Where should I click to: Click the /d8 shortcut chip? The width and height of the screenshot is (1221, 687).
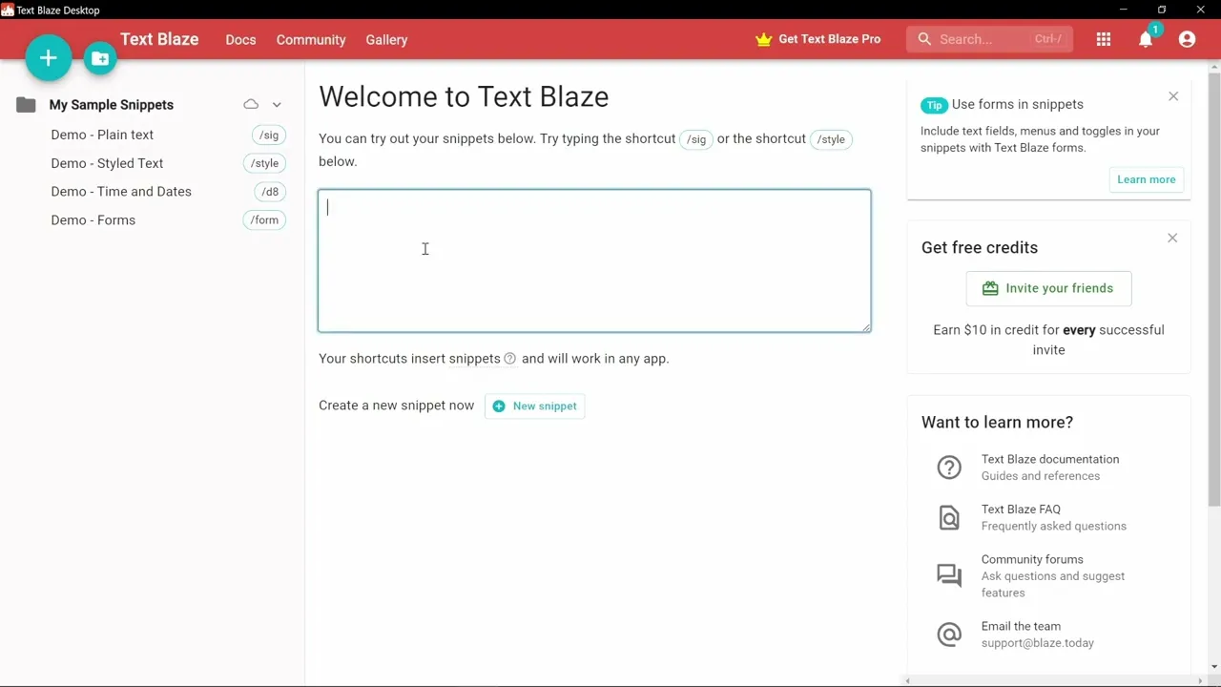pyautogui.click(x=271, y=192)
